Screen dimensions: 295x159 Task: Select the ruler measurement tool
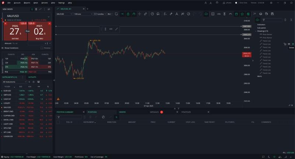(145, 14)
